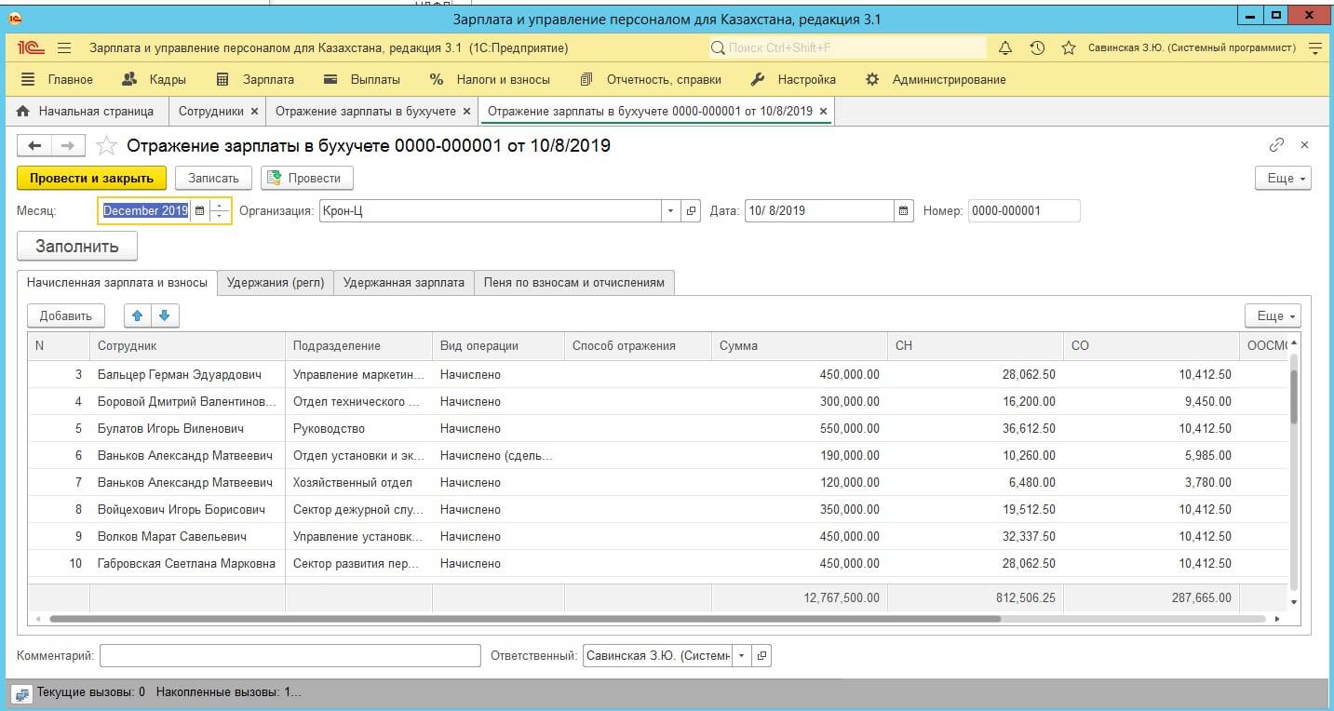The height and width of the screenshot is (711, 1334).
Task: Click the Сумма column header
Action: [800, 345]
